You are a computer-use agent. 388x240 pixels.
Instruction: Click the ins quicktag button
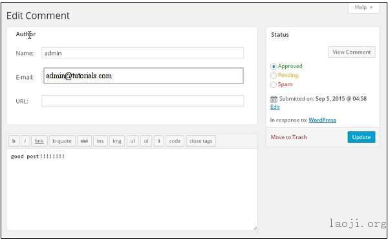click(x=100, y=141)
